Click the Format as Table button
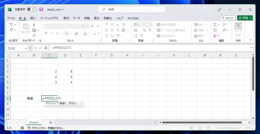260x134 pixels. [172, 30]
